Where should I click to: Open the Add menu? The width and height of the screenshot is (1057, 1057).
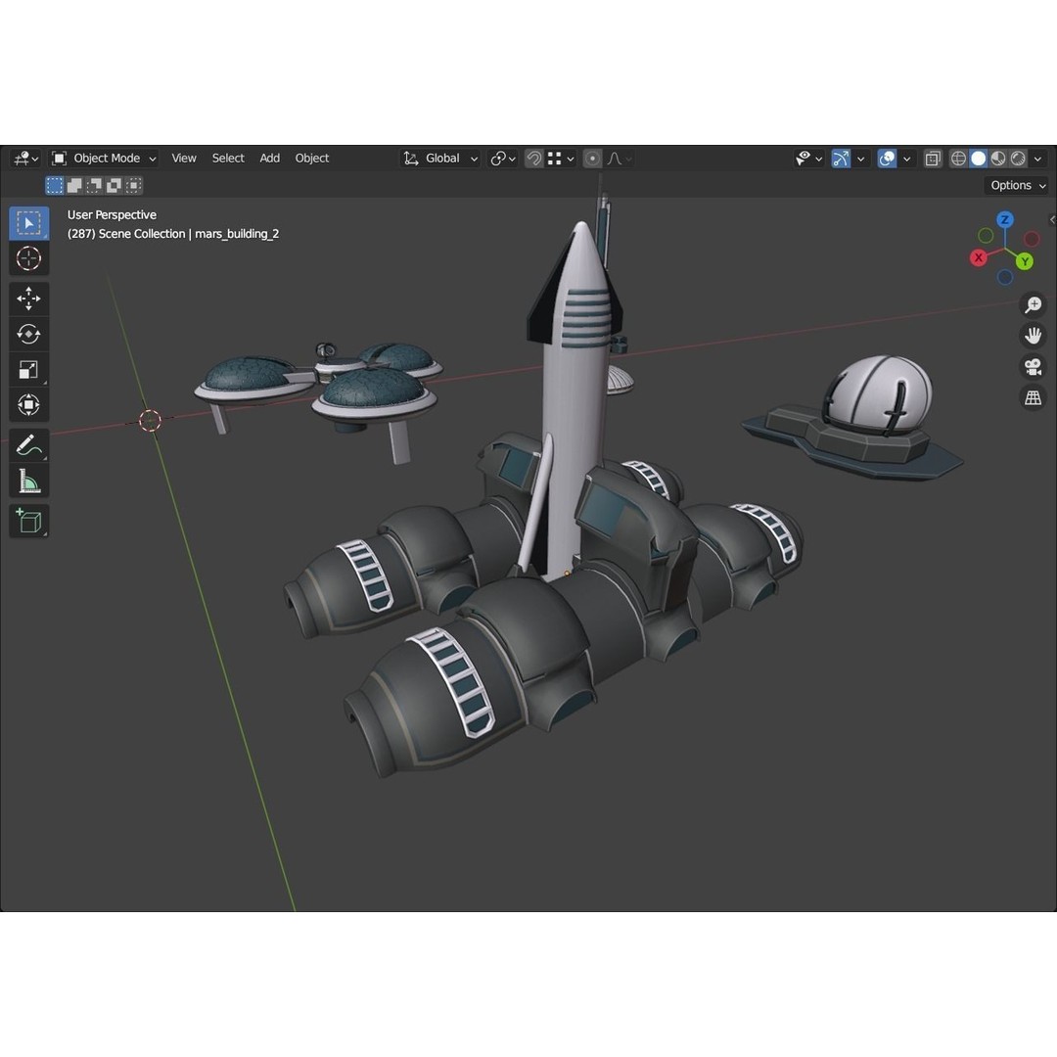[269, 158]
